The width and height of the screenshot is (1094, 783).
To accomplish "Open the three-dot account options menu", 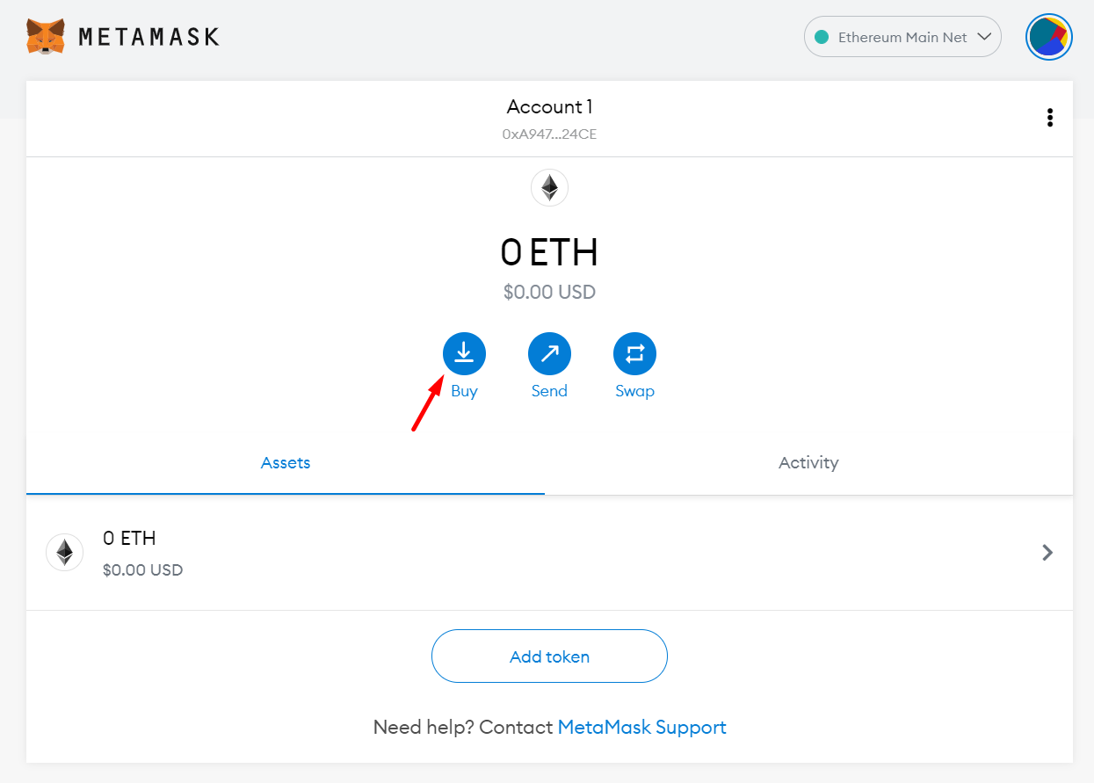I will [x=1049, y=118].
